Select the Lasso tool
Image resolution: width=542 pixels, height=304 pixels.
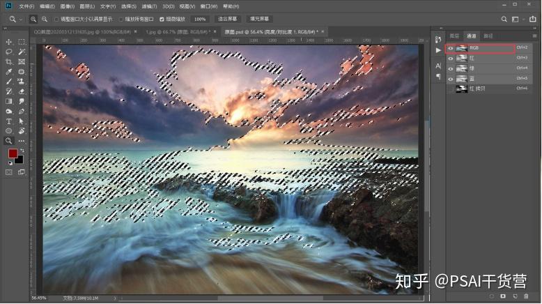point(9,52)
